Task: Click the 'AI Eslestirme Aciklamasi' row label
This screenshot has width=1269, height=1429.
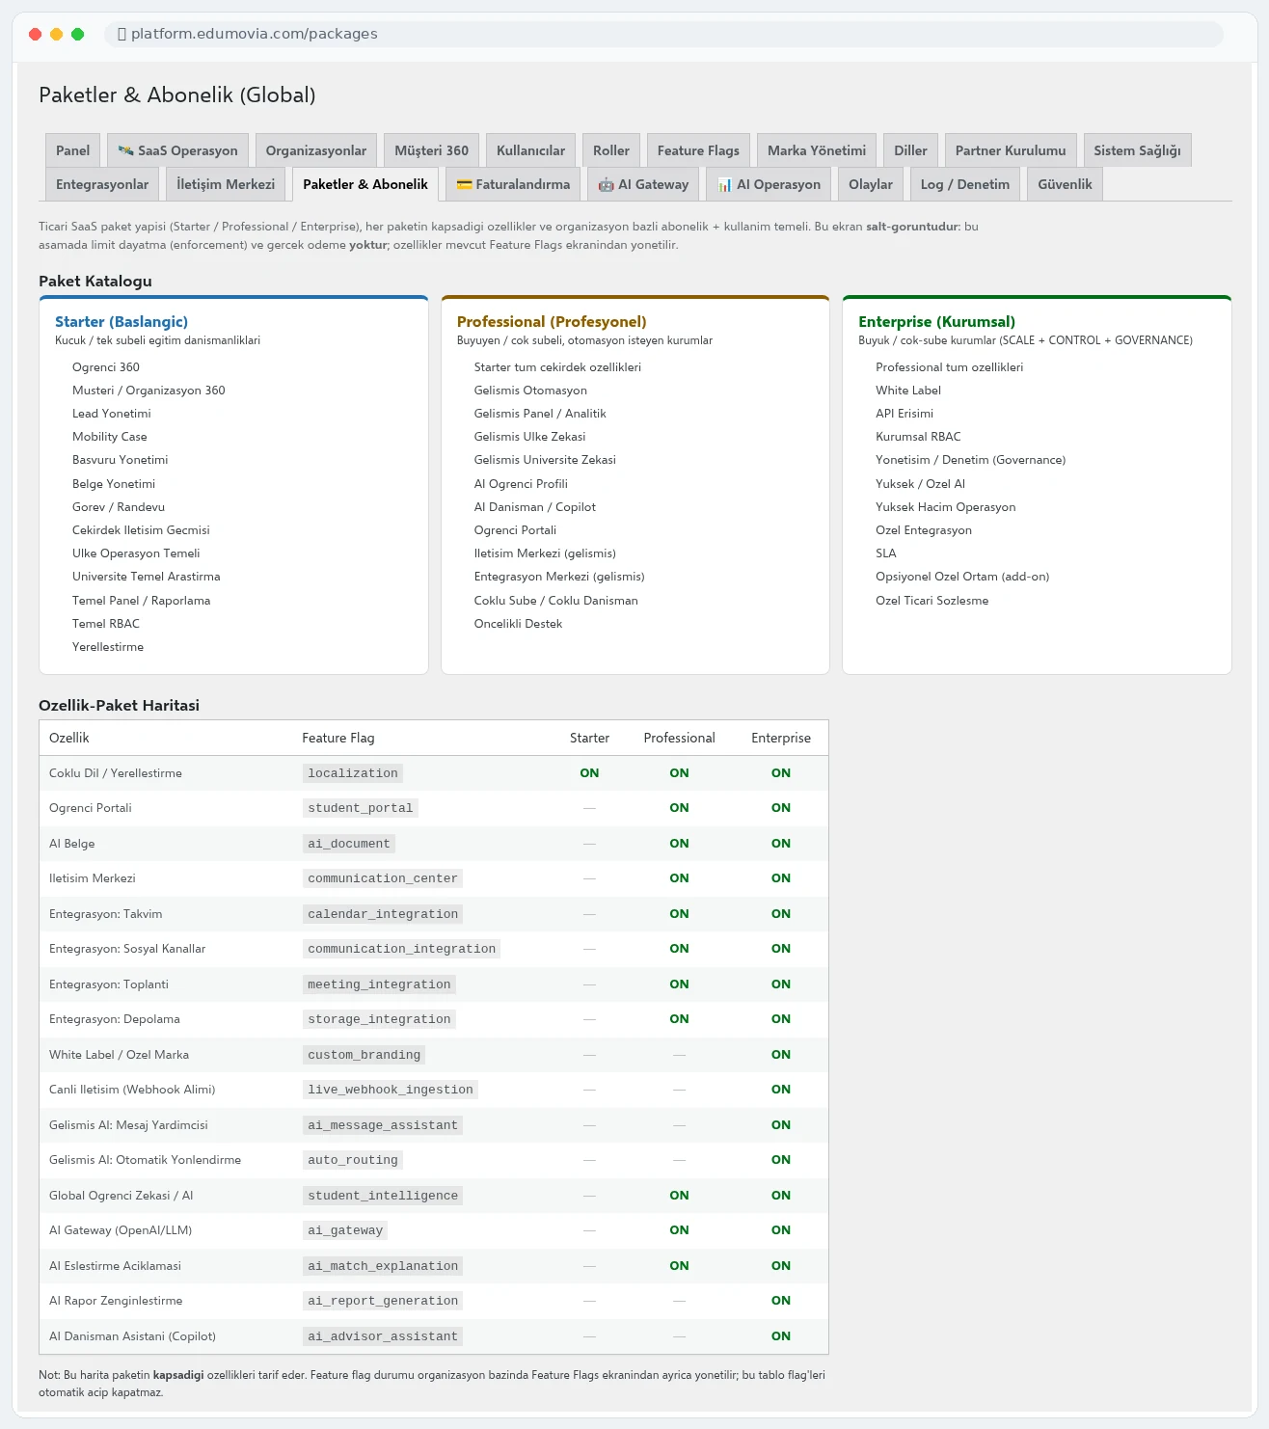Action: click(115, 1266)
